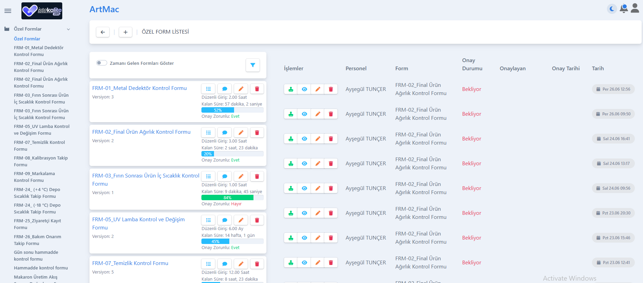643x283 pixels.
Task: Click the green 84% progress bar
Action: [227, 197]
